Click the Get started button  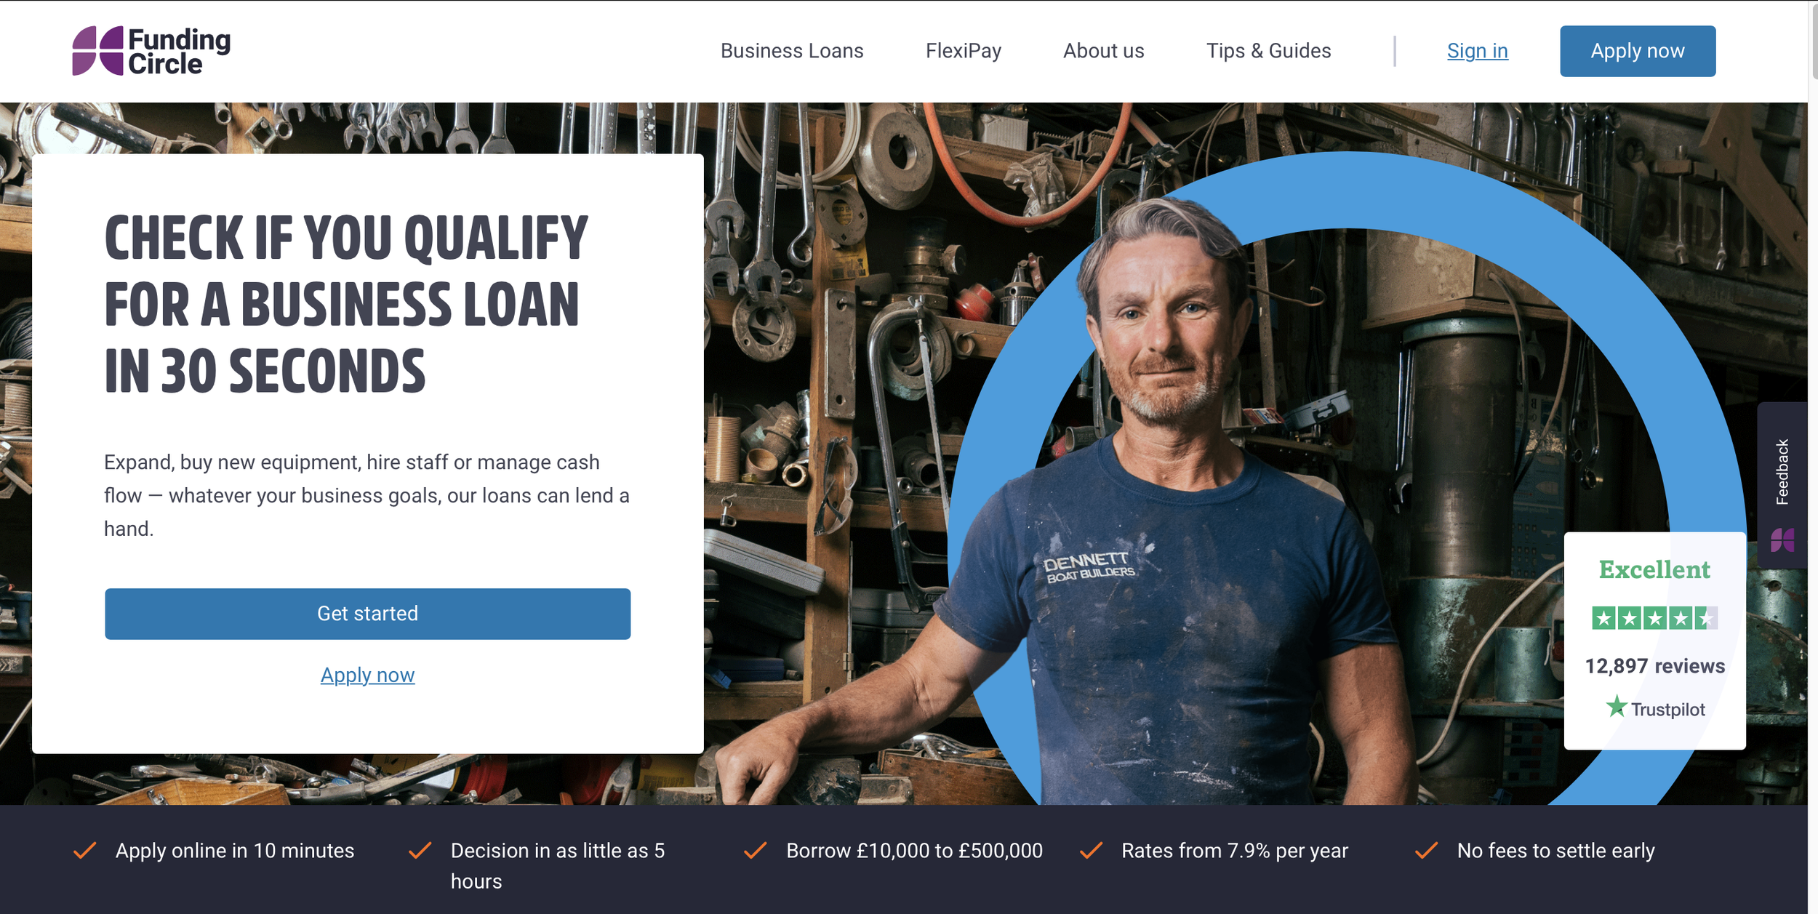point(367,614)
